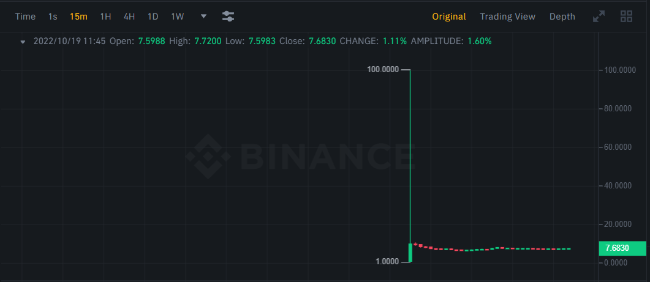
Task: Open the chart indicator settings icon
Action: coord(228,17)
